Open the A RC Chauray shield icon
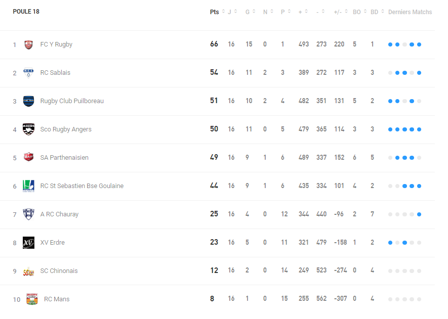The width and height of the screenshot is (448, 319). (x=28, y=214)
